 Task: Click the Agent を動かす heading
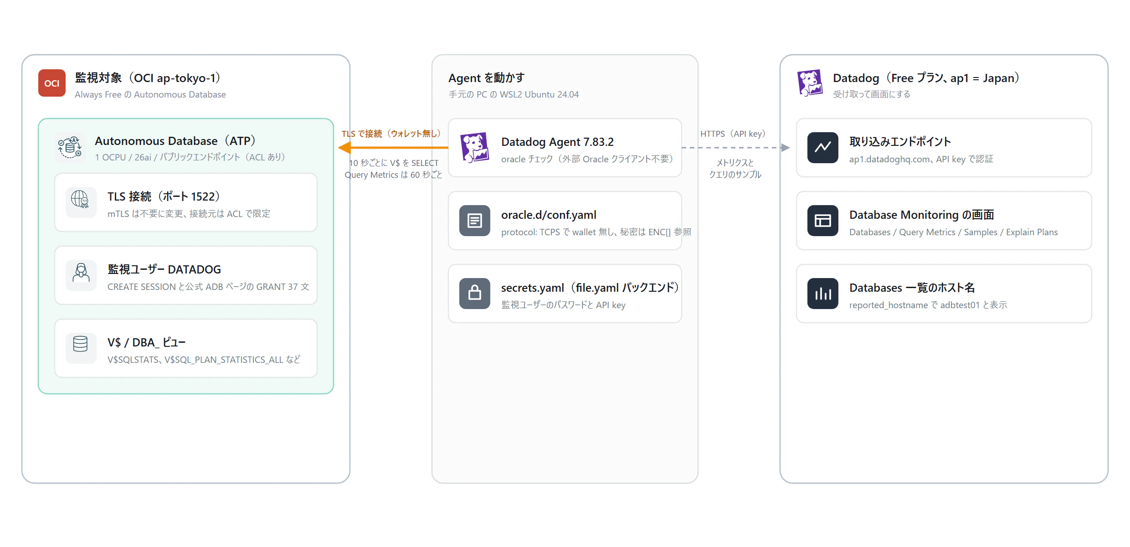click(x=487, y=78)
